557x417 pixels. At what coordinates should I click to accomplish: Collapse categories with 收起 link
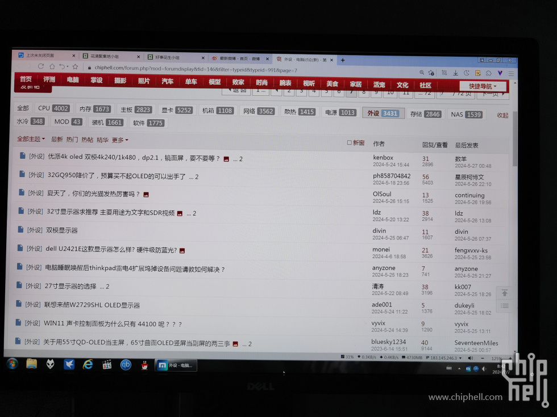click(x=502, y=115)
